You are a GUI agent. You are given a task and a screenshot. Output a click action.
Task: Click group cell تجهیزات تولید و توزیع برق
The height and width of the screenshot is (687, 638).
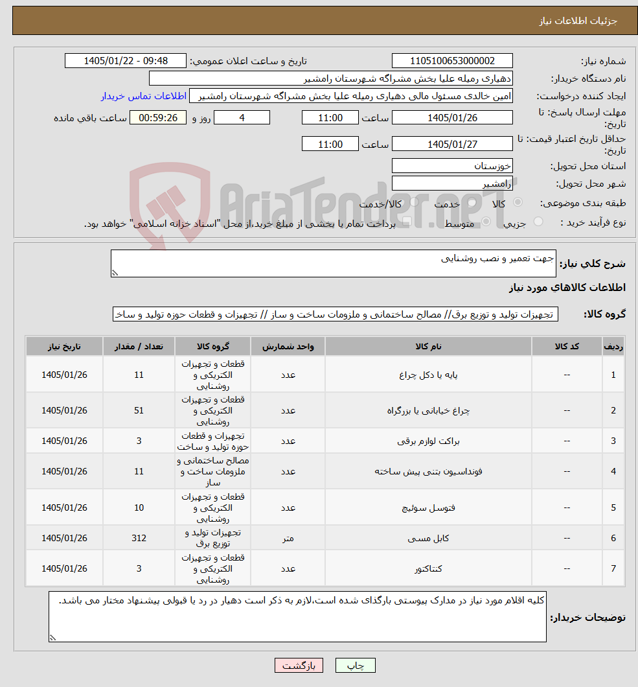pyautogui.click(x=213, y=538)
